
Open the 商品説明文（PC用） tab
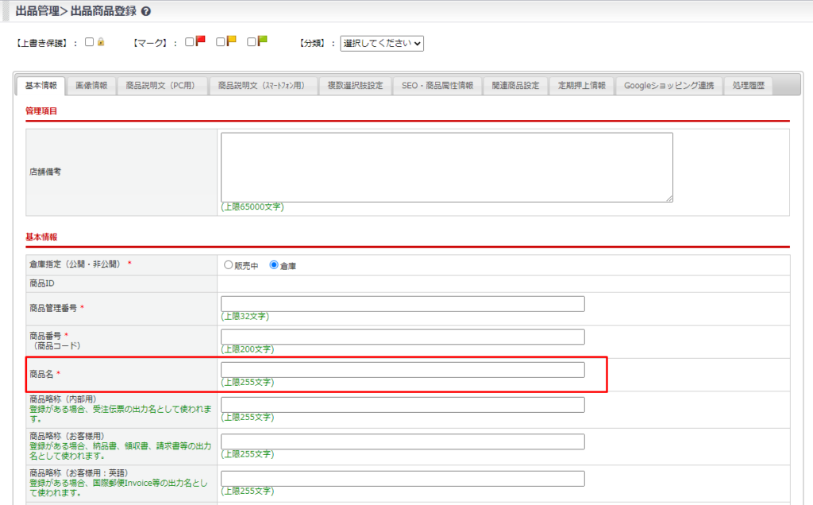[162, 86]
